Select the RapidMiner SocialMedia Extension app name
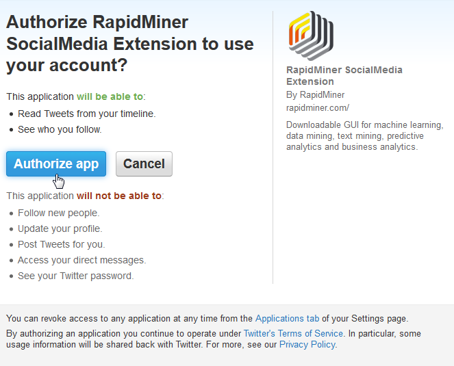The width and height of the screenshot is (454, 366). pos(344,75)
